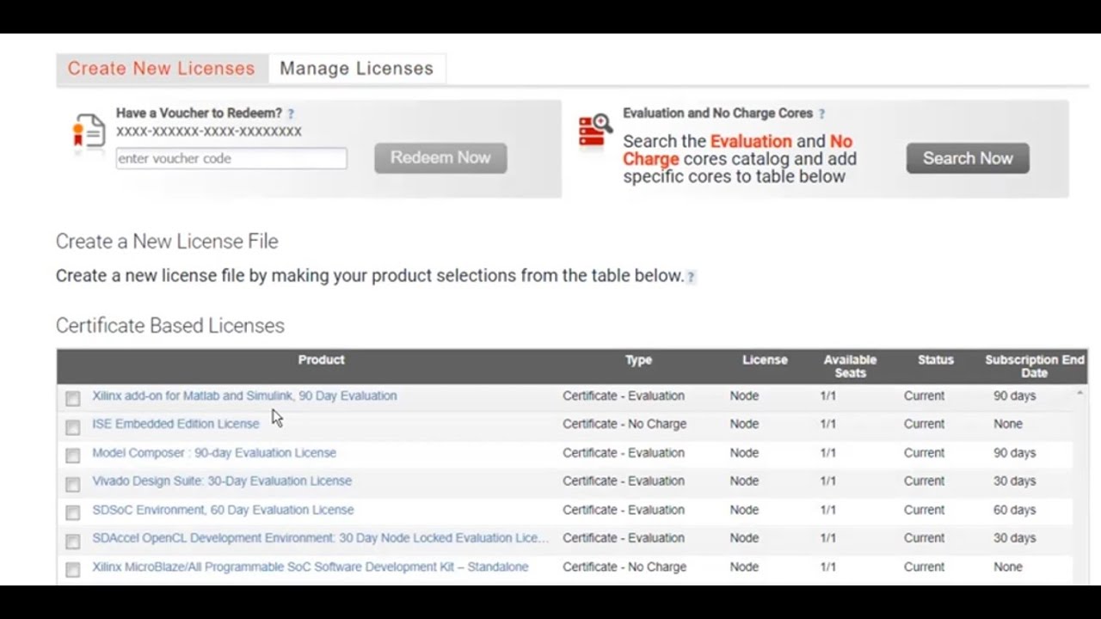Click 'Certificate - Evaluation' in Vivado Design Suite row

(624, 481)
